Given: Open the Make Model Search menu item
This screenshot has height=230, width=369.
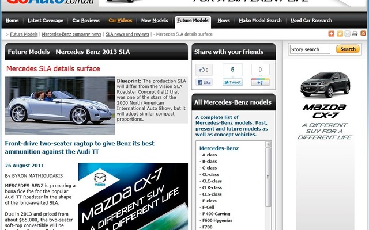Looking at the screenshot, I should click(260, 21).
